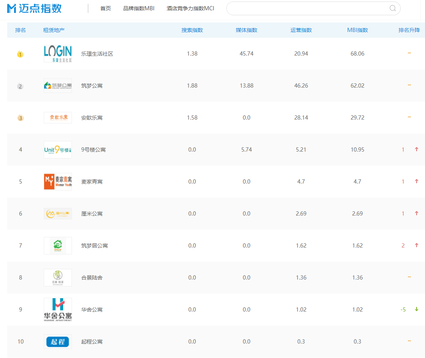
Task: Open the 品牌指数MBI menu
Action: (x=138, y=8)
